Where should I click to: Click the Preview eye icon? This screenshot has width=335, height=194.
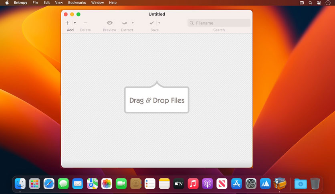110,23
